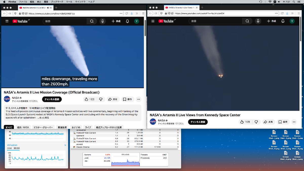
Task: Subscribe with チャンネル登録 in left window
Action: click(x=52, y=99)
